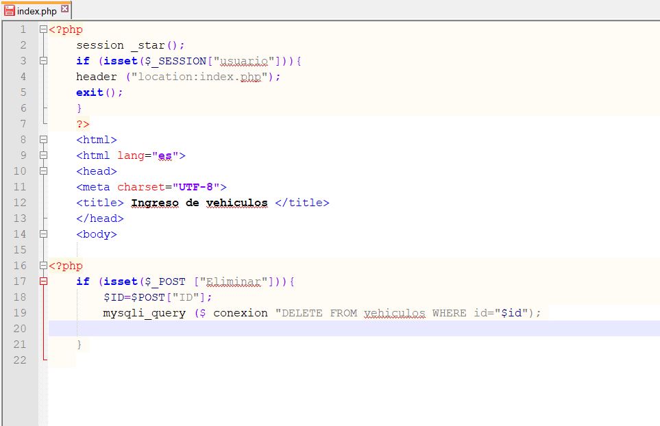Image resolution: width=660 pixels, height=426 pixels.
Task: Place cursor on the highlighted empty line
Action: (274, 329)
